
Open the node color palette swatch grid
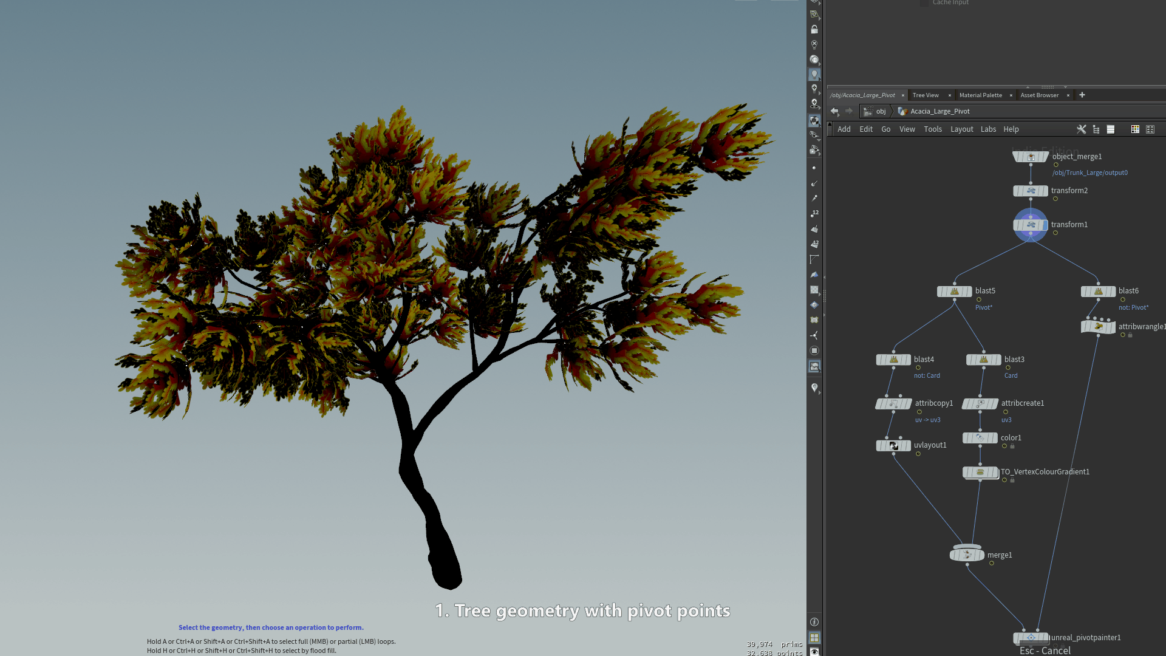[x=1135, y=129]
